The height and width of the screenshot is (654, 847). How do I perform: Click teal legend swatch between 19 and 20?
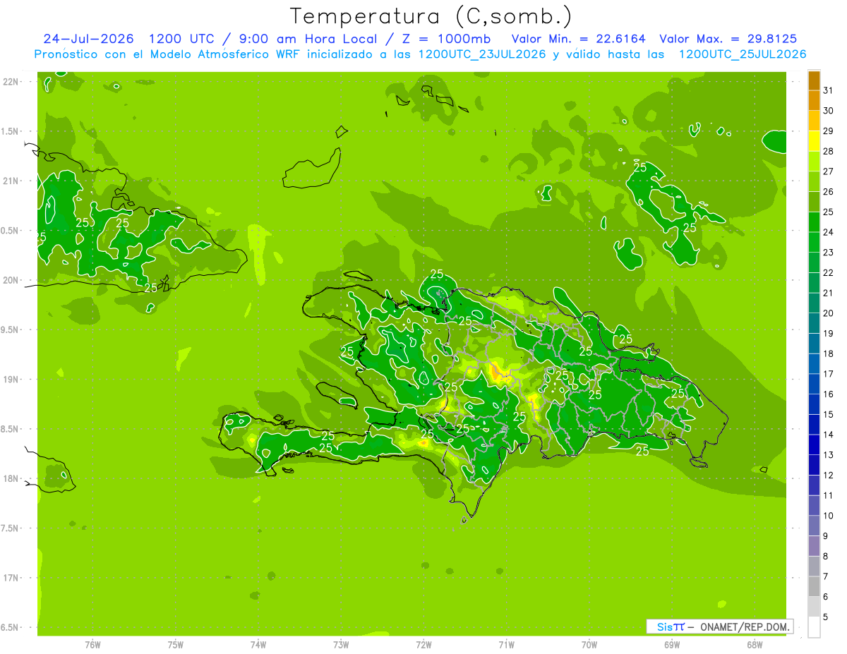click(x=814, y=324)
